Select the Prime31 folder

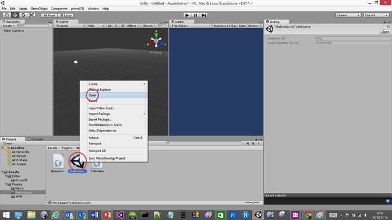pyautogui.click(x=19, y=180)
